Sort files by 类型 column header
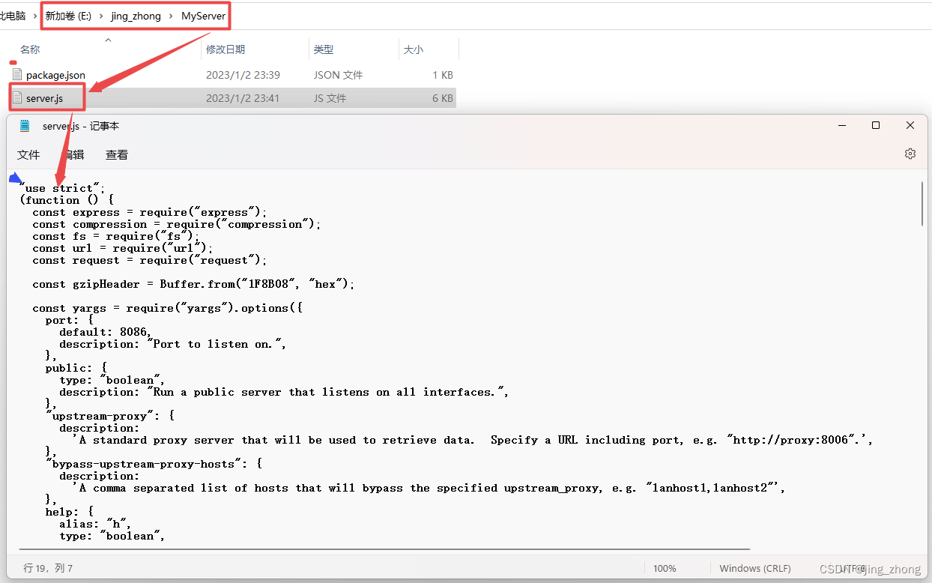 (x=324, y=49)
